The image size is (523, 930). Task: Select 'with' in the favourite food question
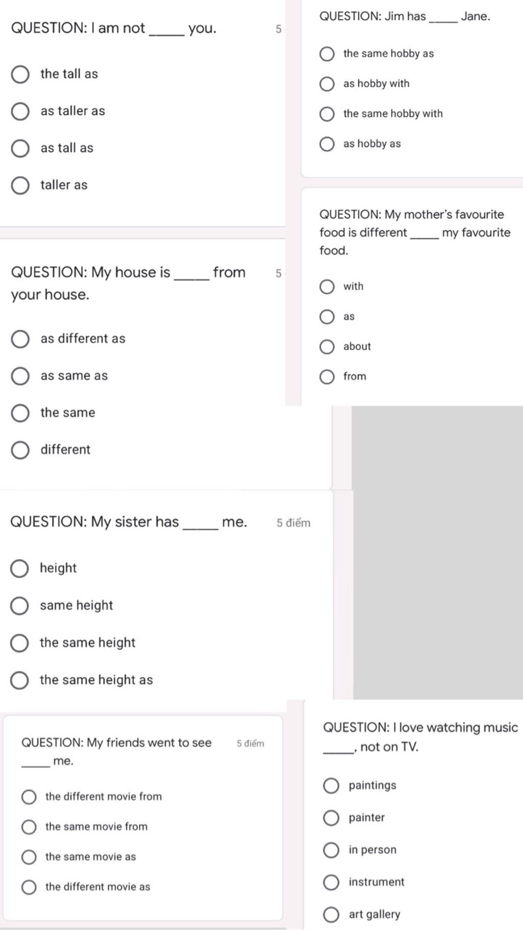pos(327,287)
